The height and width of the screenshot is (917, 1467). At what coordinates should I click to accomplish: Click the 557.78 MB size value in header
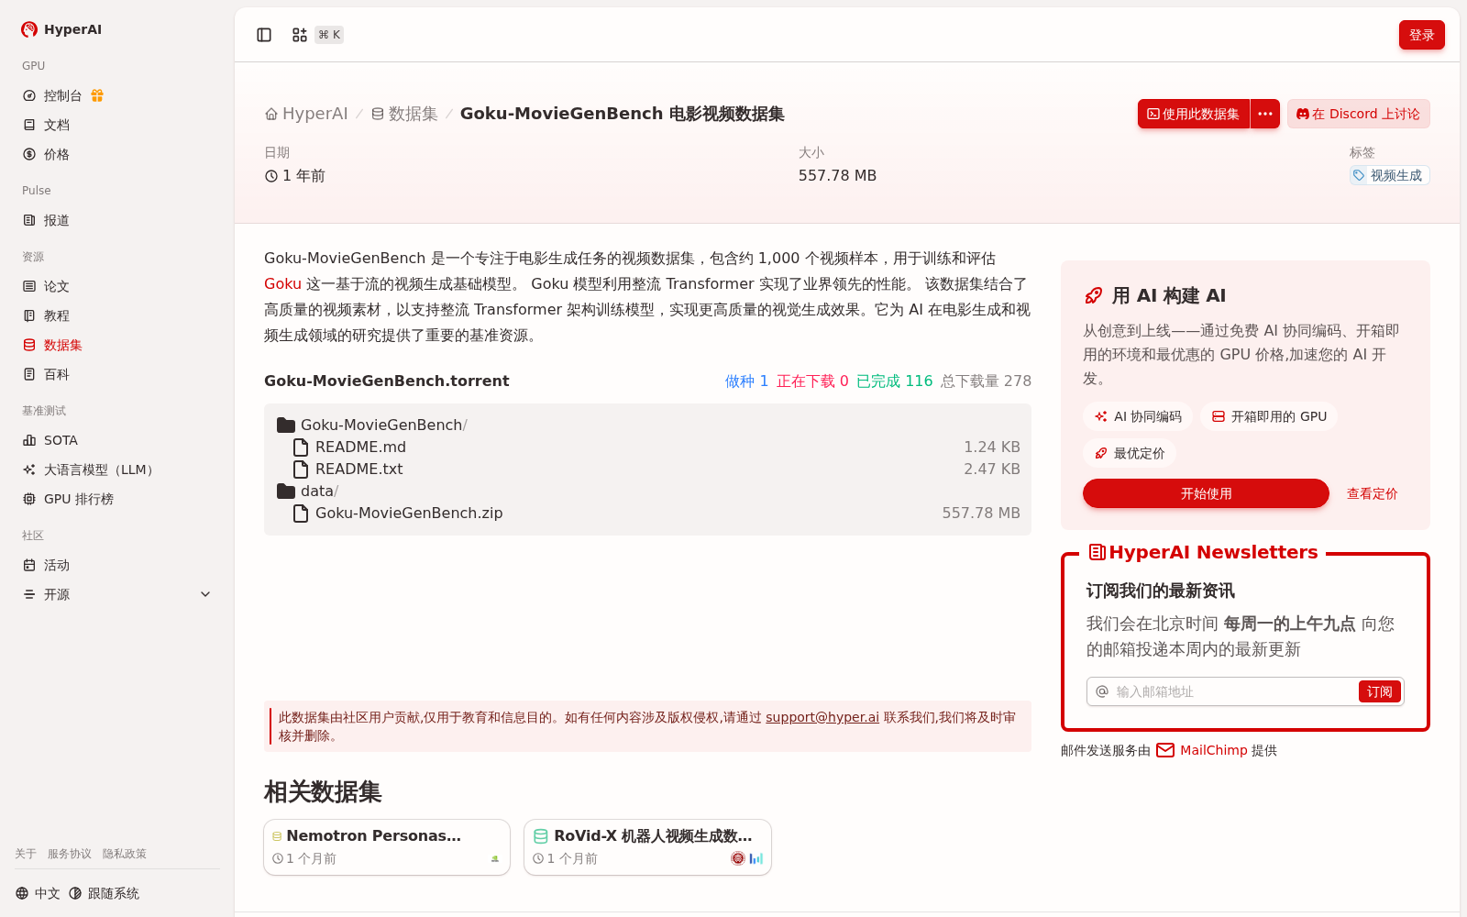[837, 175]
